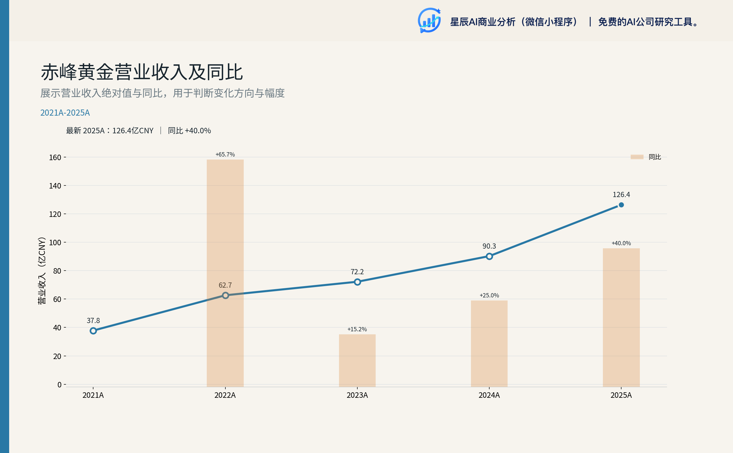Click the x-axis label 2024A

pyautogui.click(x=489, y=395)
